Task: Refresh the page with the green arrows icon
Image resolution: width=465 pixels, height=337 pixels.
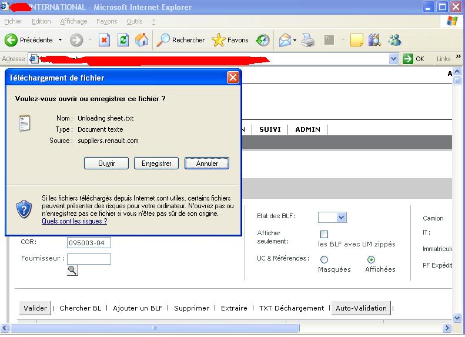Action: (x=123, y=40)
